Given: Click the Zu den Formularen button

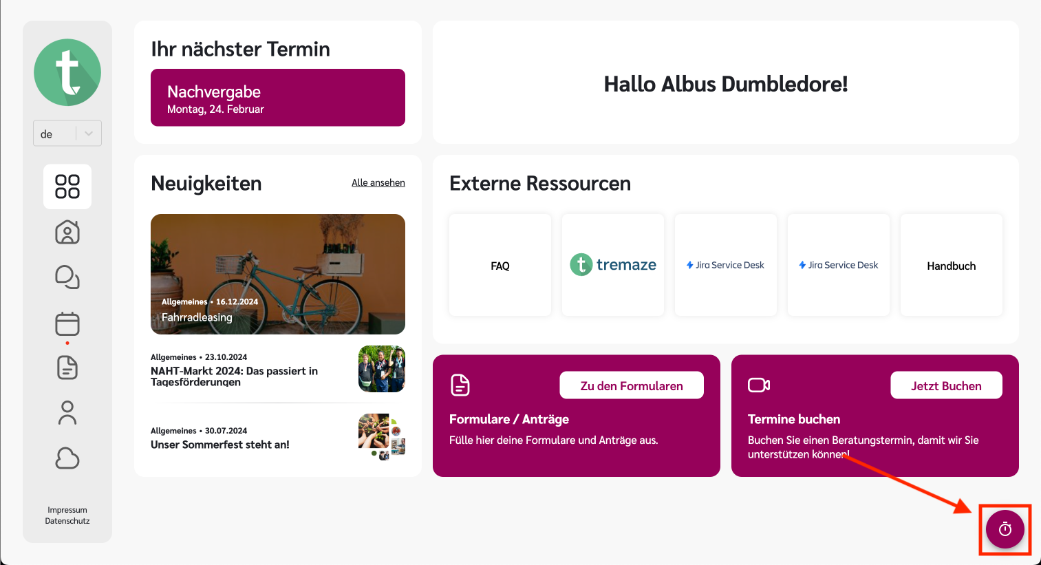Looking at the screenshot, I should click(632, 385).
